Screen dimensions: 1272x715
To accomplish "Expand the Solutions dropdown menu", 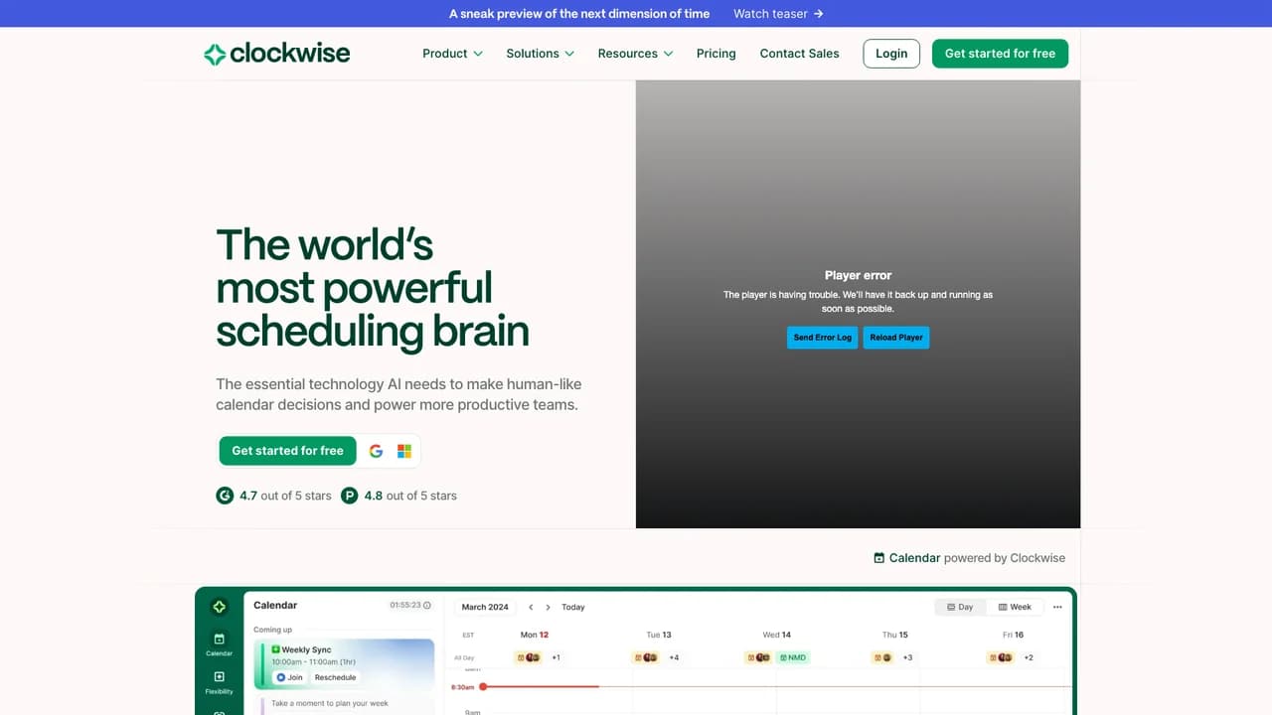I will 540,54.
